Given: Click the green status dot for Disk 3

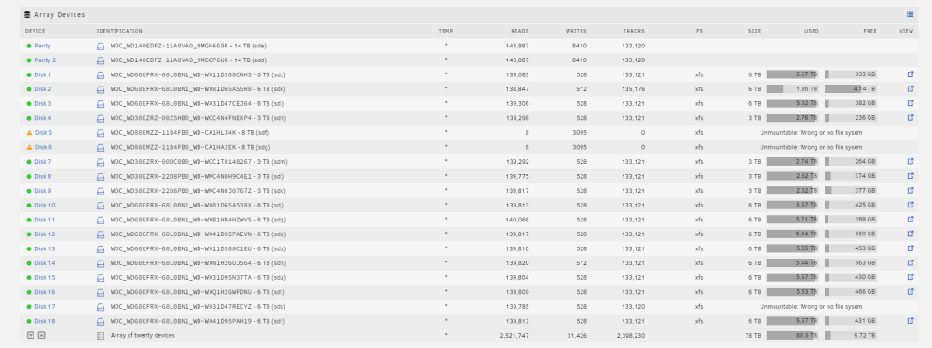Looking at the screenshot, I should (x=29, y=103).
